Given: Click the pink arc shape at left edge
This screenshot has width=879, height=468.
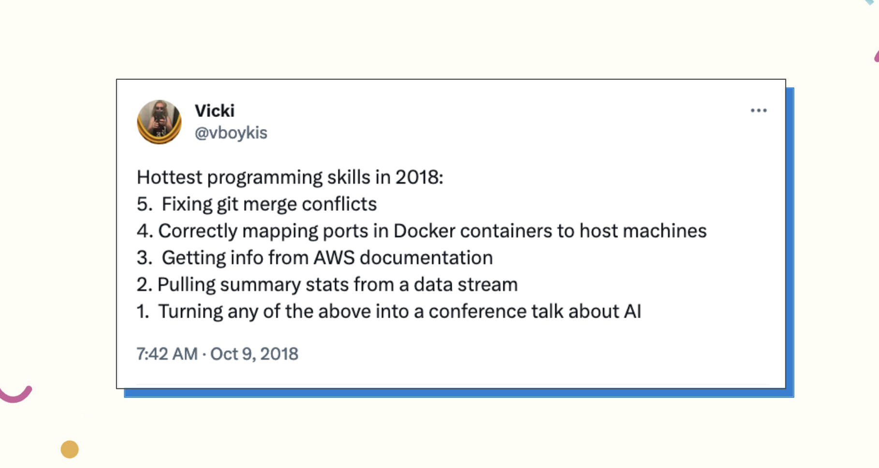Looking at the screenshot, I should tap(15, 394).
